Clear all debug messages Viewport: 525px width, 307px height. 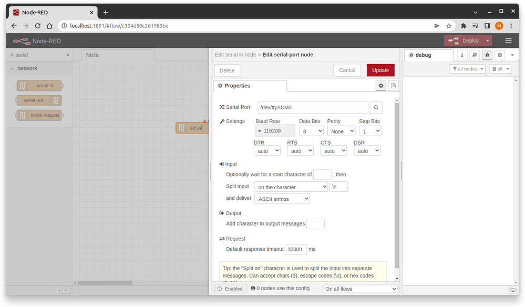click(x=500, y=69)
